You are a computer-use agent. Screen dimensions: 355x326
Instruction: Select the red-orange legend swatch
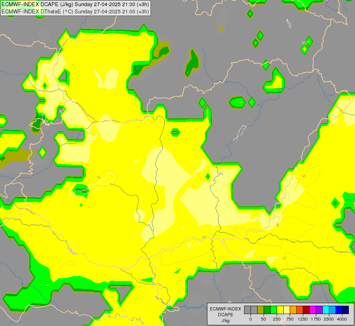pyautogui.click(x=300, y=310)
